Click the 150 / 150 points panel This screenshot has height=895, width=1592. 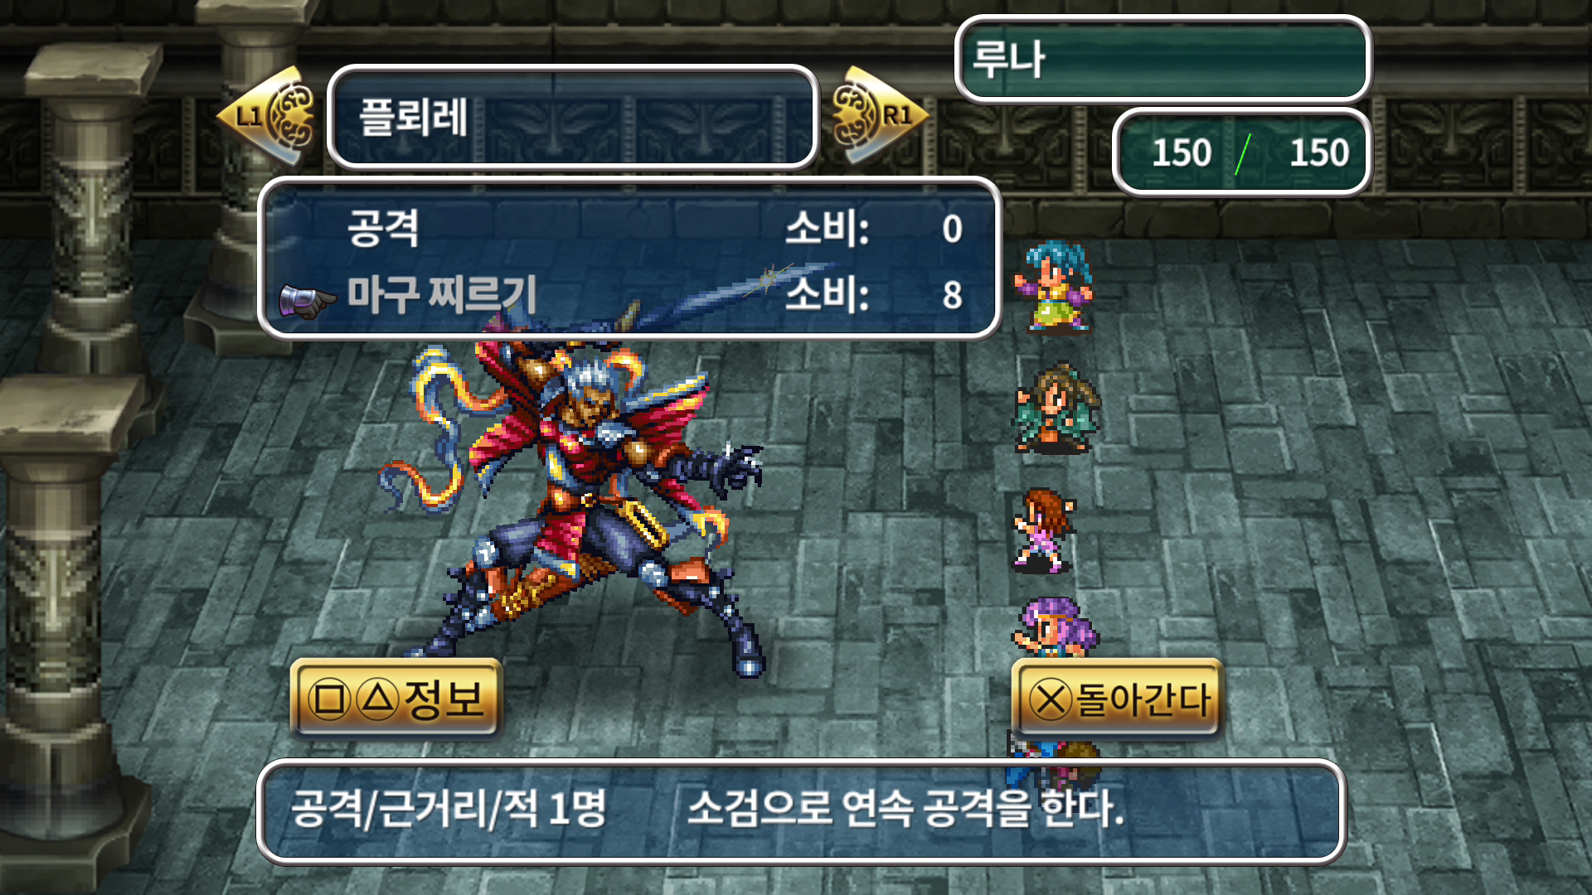1242,152
